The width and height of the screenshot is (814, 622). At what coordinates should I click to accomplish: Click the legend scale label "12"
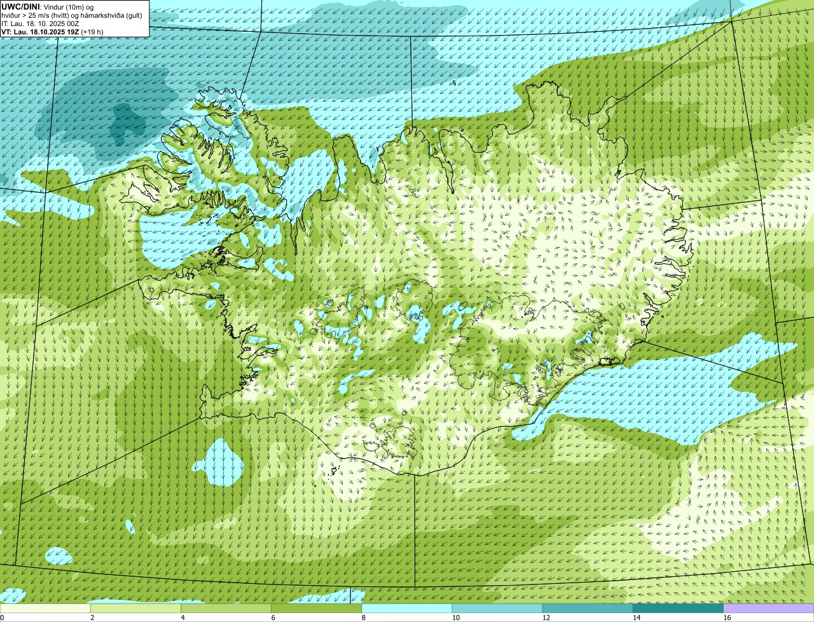[x=546, y=618]
